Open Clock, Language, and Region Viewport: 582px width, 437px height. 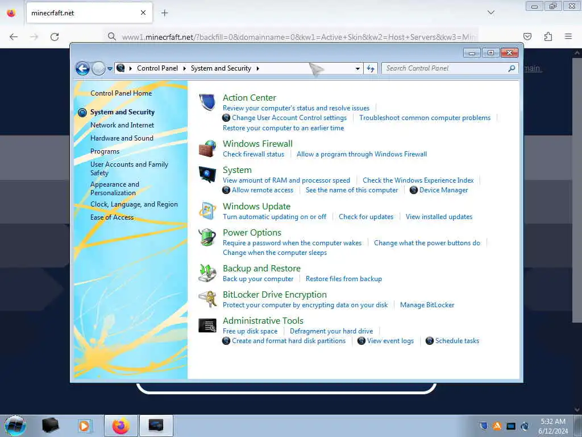coord(134,204)
